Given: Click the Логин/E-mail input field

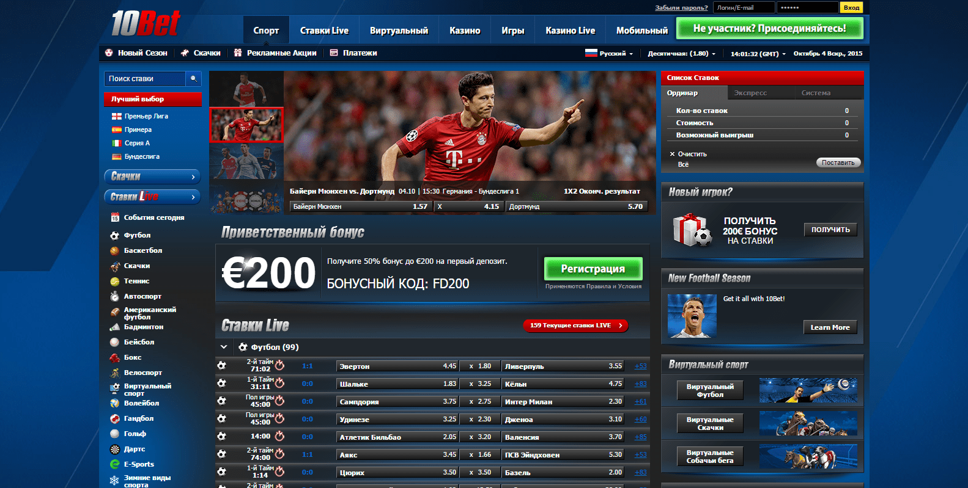Looking at the screenshot, I should click(x=744, y=7).
